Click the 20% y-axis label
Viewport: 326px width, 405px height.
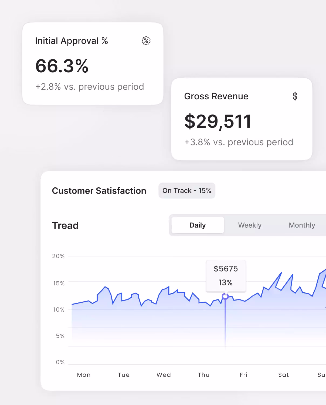(58, 256)
